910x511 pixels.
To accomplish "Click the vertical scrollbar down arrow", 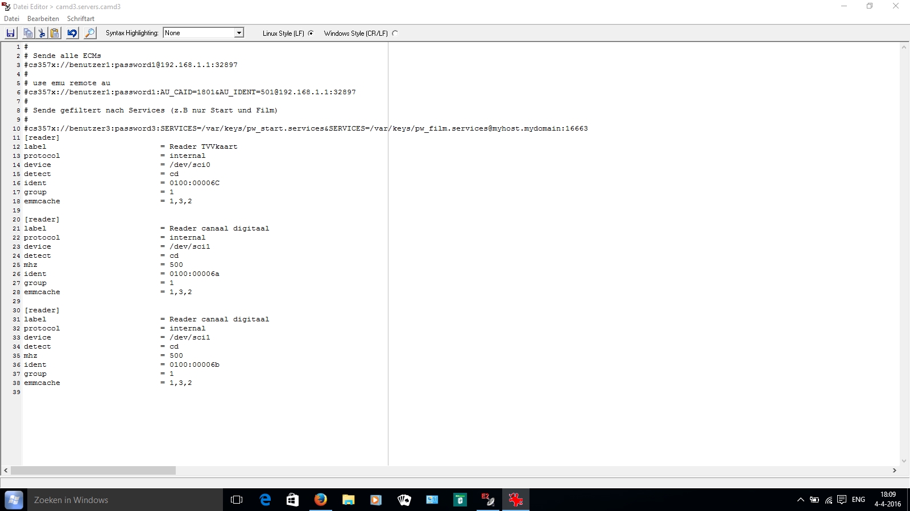I will pos(904,461).
